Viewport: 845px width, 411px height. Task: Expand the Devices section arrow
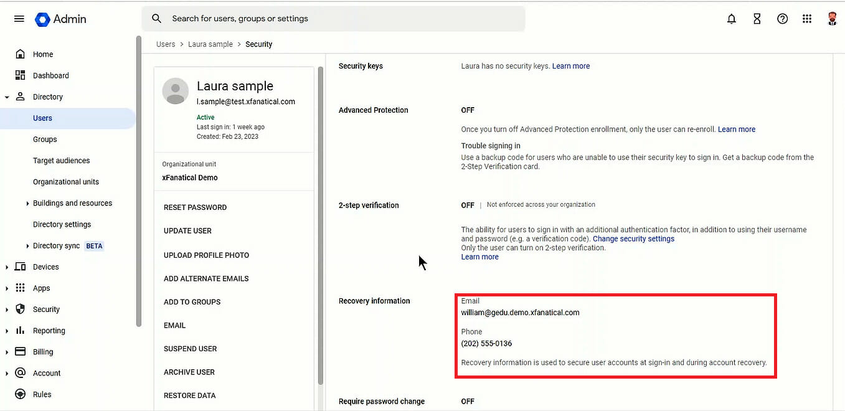(7, 267)
